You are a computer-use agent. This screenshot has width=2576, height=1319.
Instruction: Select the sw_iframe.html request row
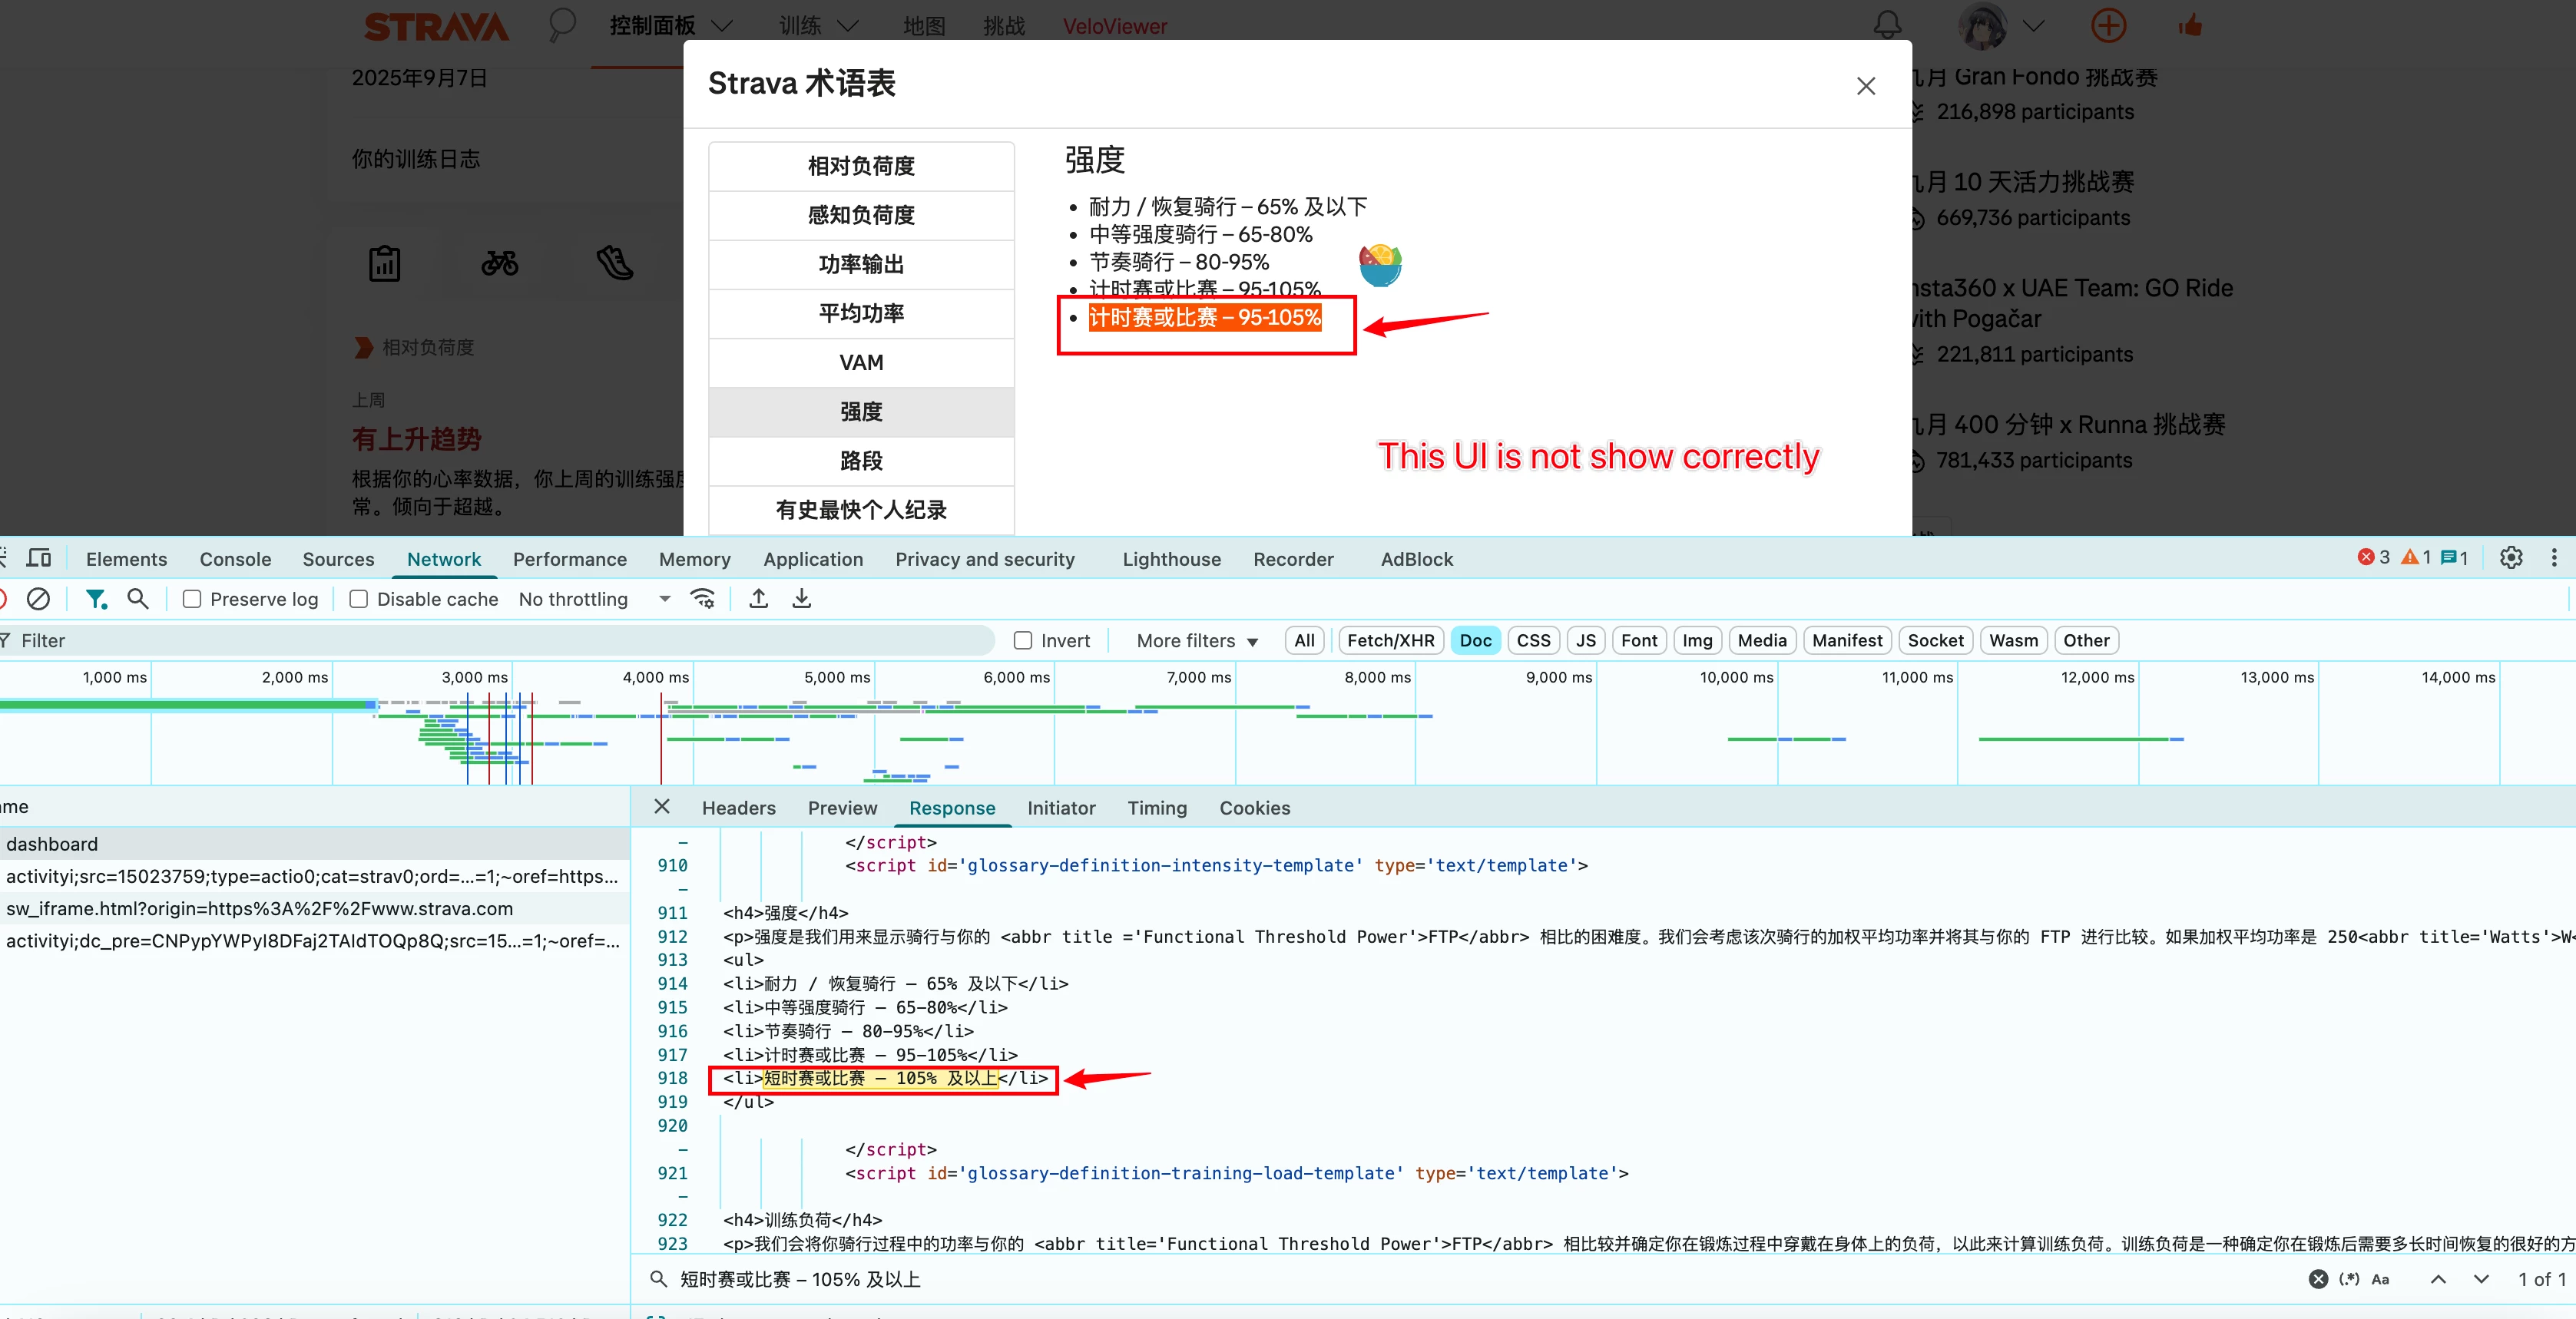314,908
